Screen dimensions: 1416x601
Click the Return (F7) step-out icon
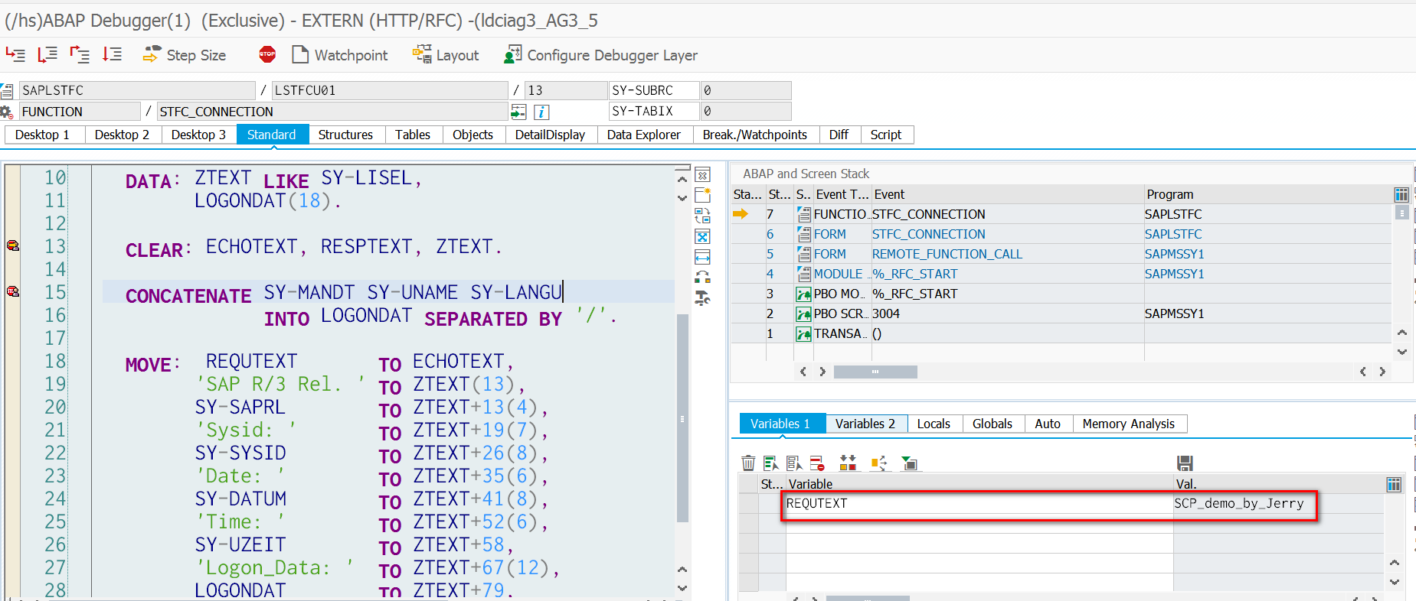80,54
